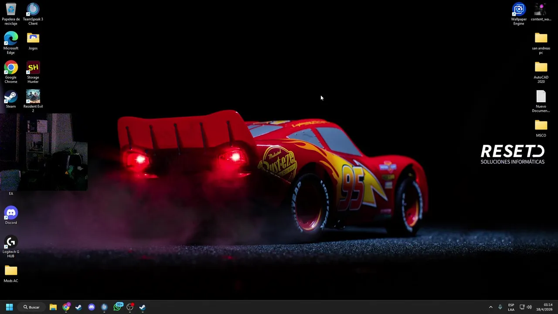Select the Steam desktop shortcut
The height and width of the screenshot is (314, 558).
(x=11, y=99)
